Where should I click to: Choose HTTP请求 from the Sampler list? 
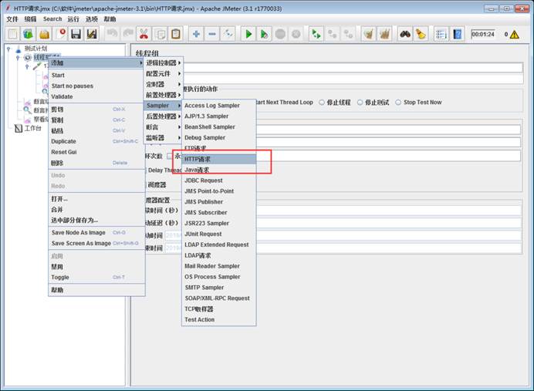pos(218,159)
